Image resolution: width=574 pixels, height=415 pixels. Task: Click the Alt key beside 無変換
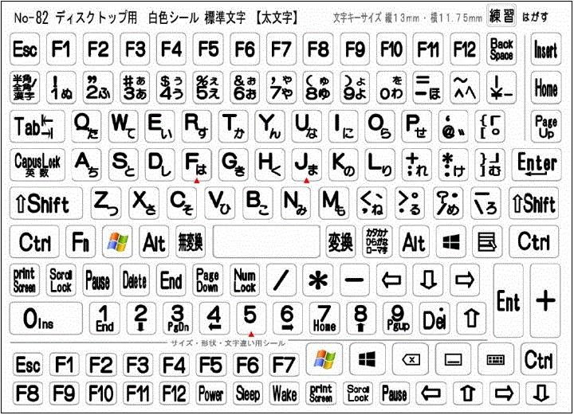pos(154,241)
